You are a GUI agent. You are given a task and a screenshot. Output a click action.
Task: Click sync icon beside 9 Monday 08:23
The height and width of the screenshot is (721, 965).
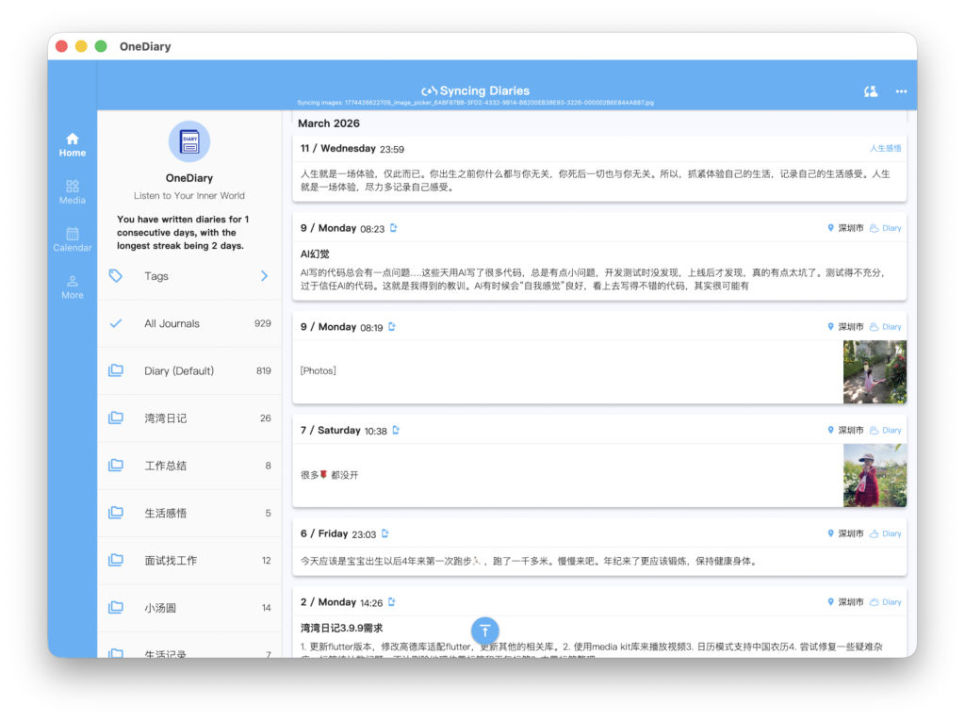click(x=394, y=228)
